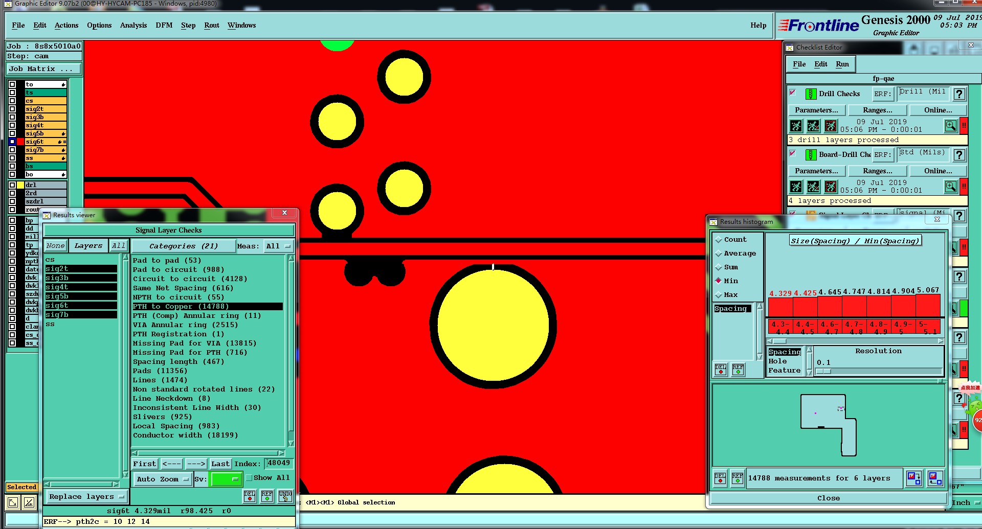The width and height of the screenshot is (982, 529).
Task: Run the Drill Checks action (first runner icon)
Action: click(796, 126)
